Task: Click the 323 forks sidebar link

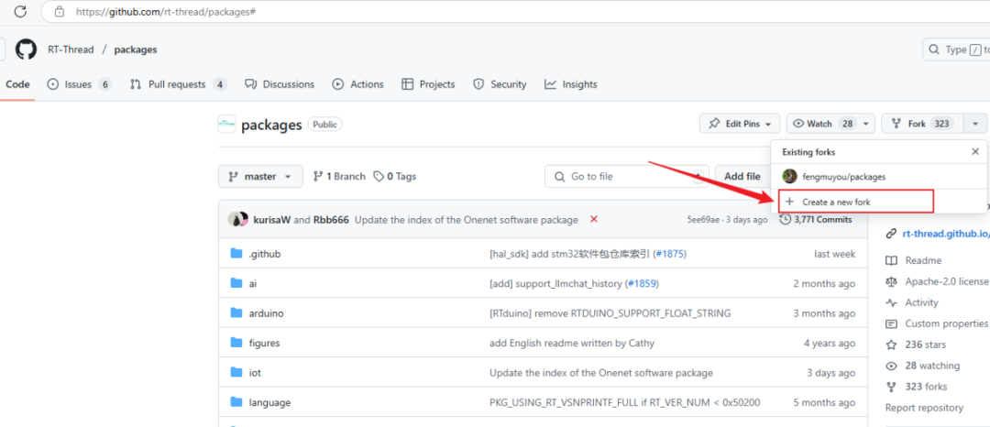Action: tap(926, 387)
